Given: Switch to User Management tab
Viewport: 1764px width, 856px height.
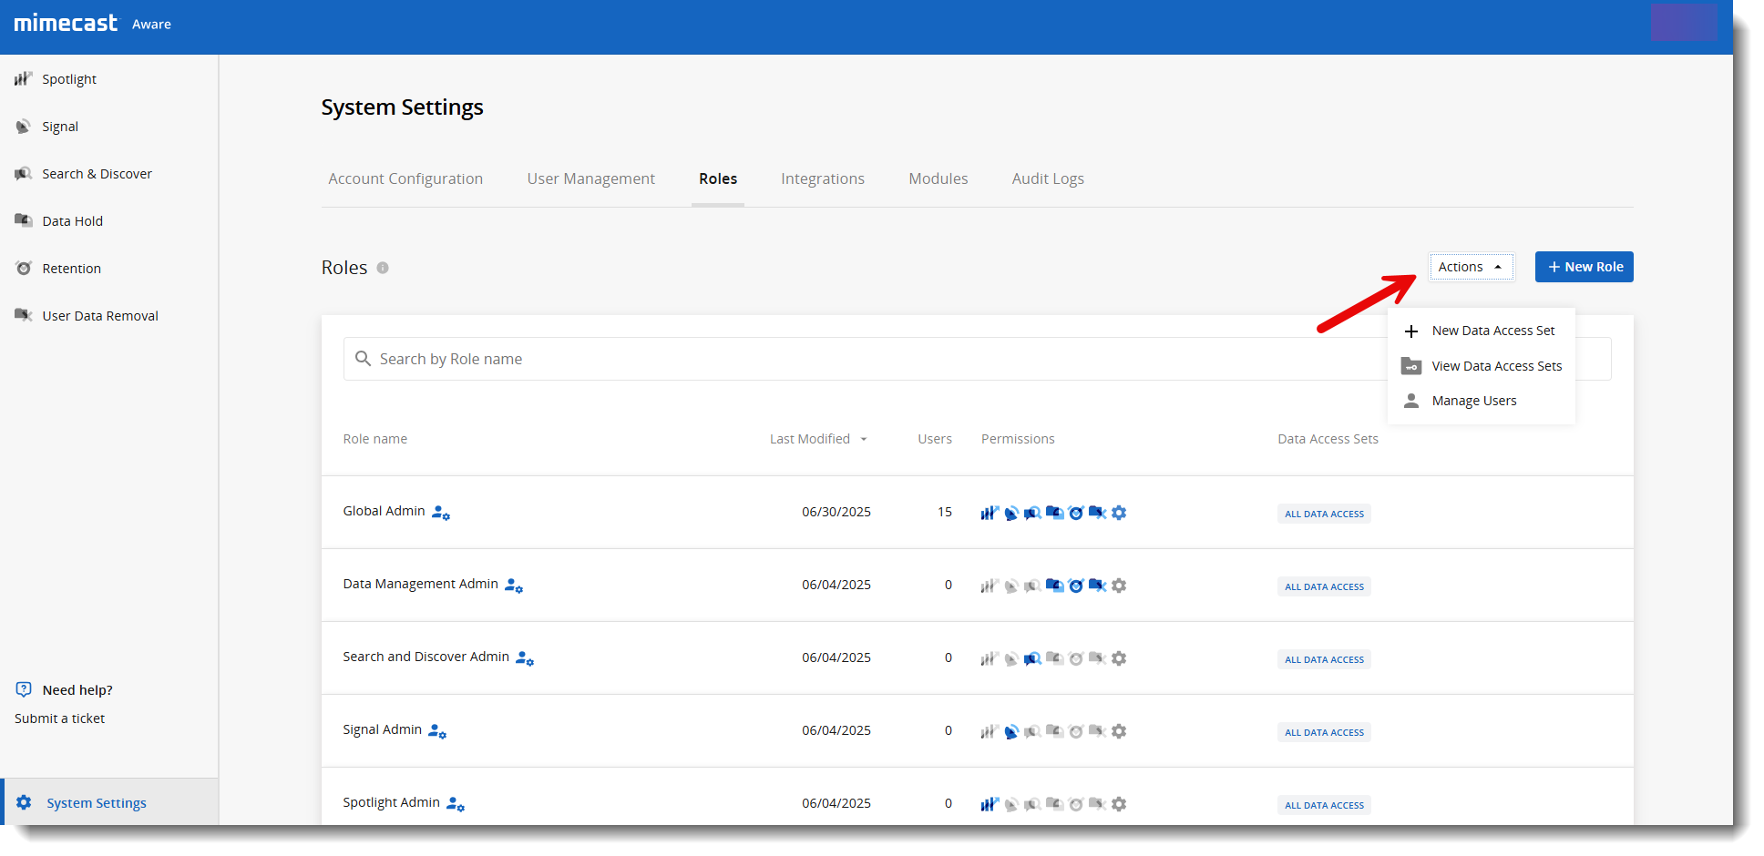Looking at the screenshot, I should [590, 178].
